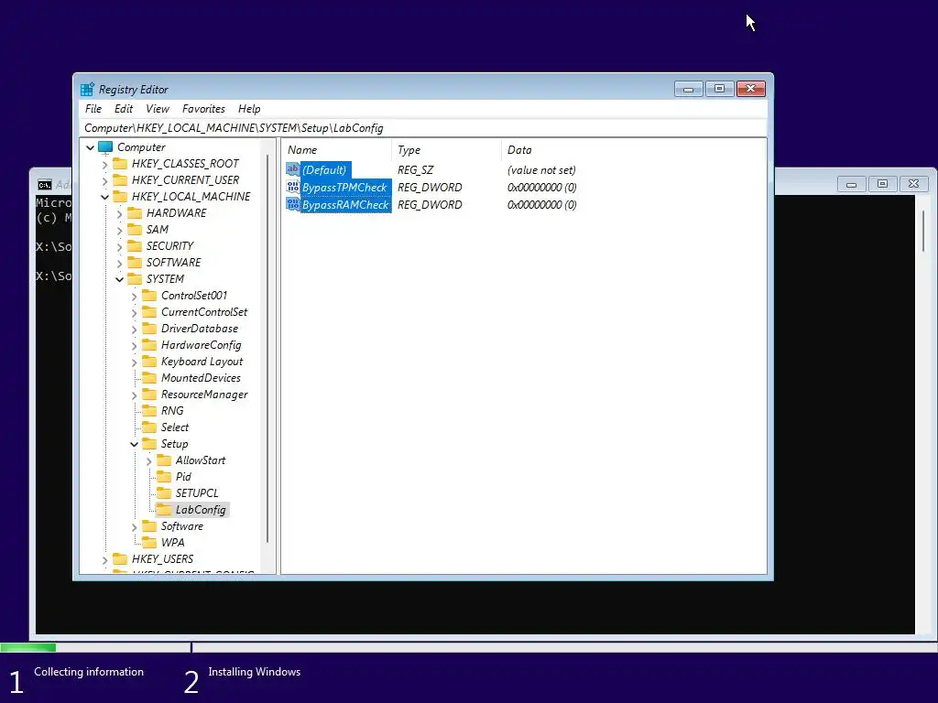Image resolution: width=938 pixels, height=703 pixels.
Task: Open the File menu
Action: point(93,109)
